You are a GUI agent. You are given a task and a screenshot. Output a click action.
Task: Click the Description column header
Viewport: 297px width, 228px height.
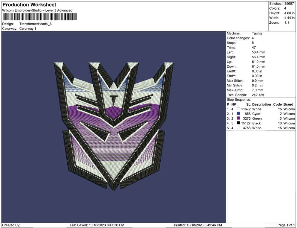261,104
